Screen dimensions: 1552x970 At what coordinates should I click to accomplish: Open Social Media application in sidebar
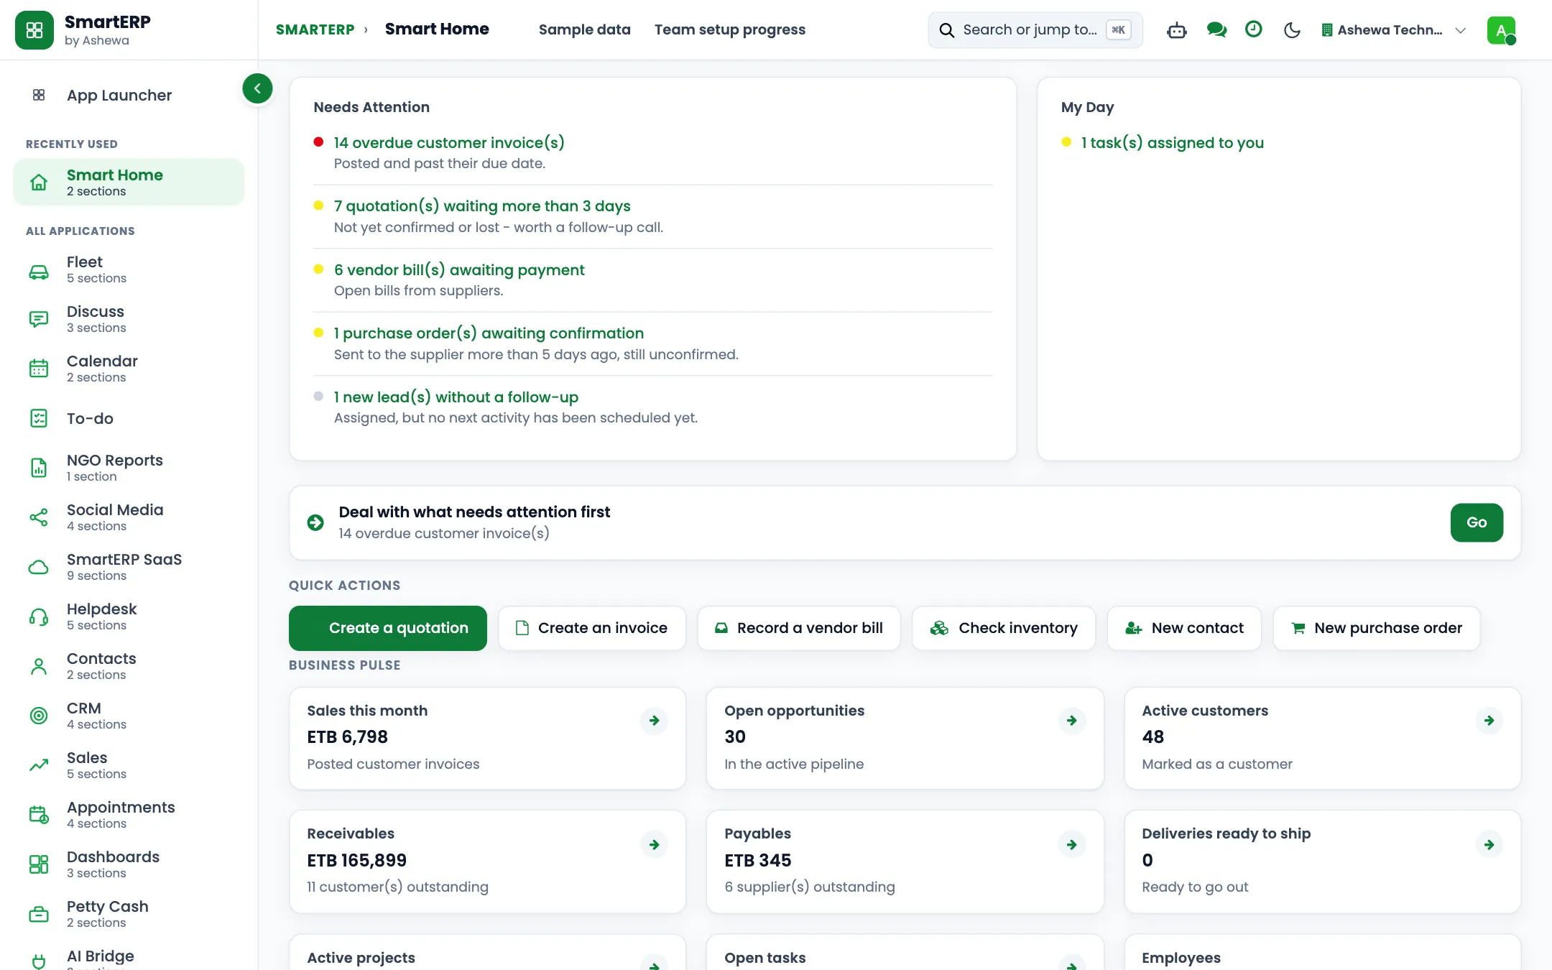pos(128,517)
